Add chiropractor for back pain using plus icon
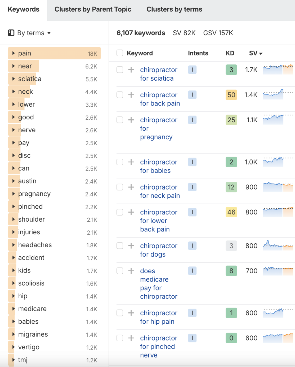Viewport: 295px width, 367px height. pyautogui.click(x=131, y=95)
